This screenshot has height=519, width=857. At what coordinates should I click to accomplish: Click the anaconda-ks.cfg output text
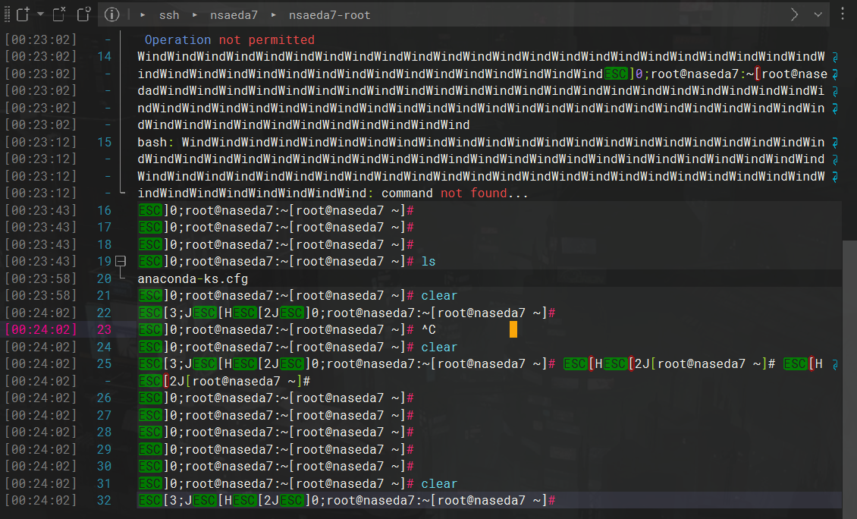pyautogui.click(x=191, y=278)
